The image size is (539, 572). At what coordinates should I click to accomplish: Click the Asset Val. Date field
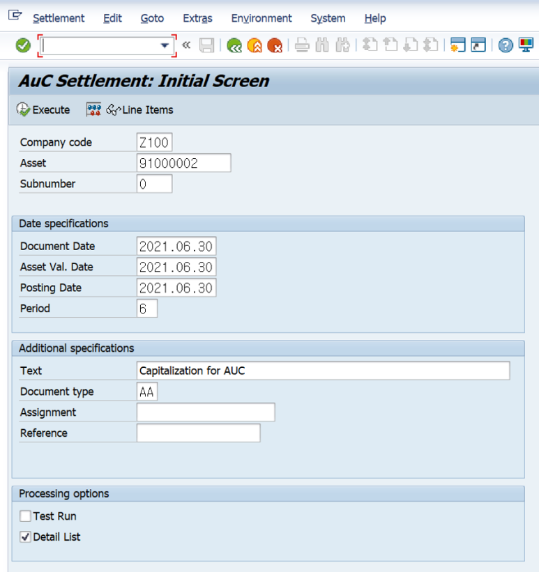[176, 267]
